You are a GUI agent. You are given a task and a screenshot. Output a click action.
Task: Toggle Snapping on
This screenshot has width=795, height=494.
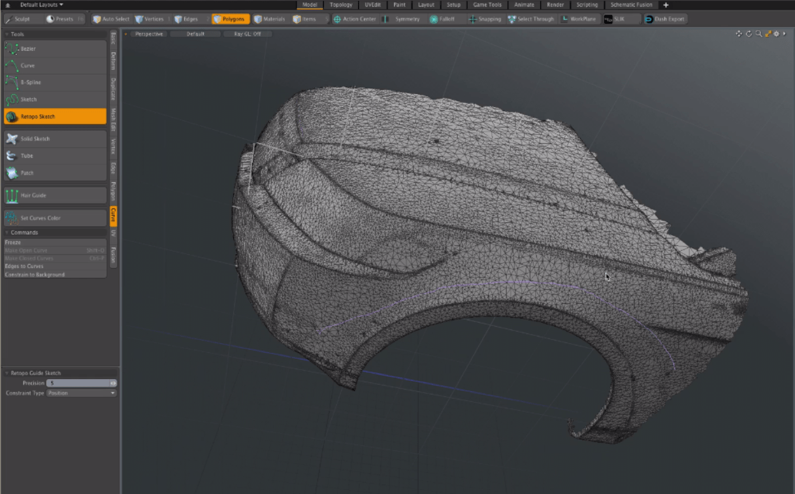coord(486,19)
